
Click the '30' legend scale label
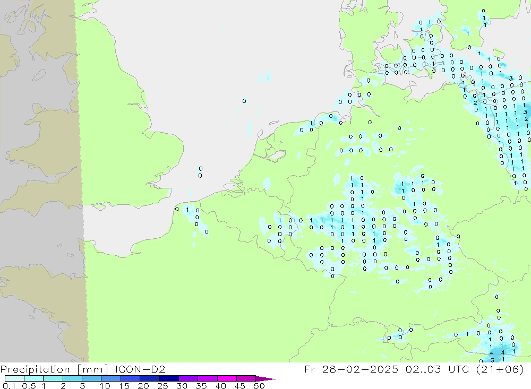(x=182, y=386)
